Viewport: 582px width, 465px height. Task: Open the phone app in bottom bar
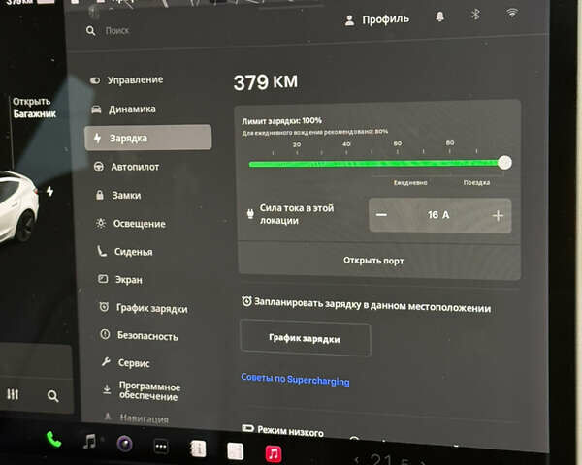click(x=53, y=440)
